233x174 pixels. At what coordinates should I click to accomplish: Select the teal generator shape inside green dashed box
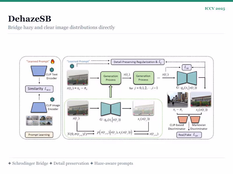(x=111, y=109)
